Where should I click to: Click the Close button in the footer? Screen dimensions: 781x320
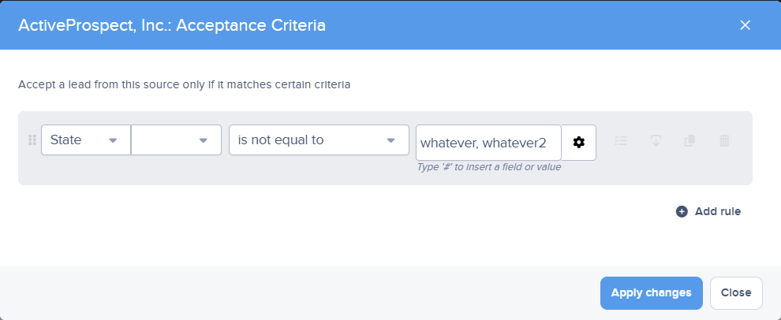tap(735, 292)
